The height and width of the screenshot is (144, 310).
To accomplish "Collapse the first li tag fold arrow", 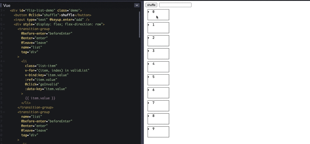I will (x=4, y=61).
